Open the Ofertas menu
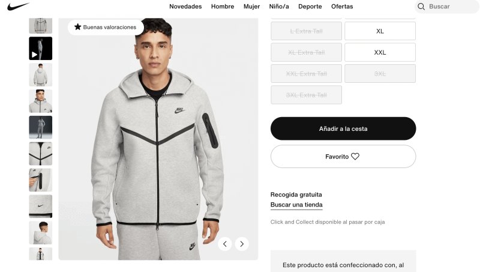The height and width of the screenshot is (272, 480). tap(342, 7)
